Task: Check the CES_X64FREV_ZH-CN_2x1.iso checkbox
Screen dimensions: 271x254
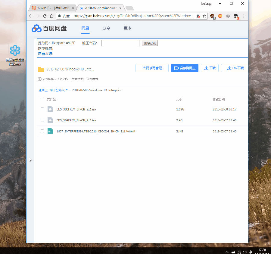Action: click(x=42, y=120)
